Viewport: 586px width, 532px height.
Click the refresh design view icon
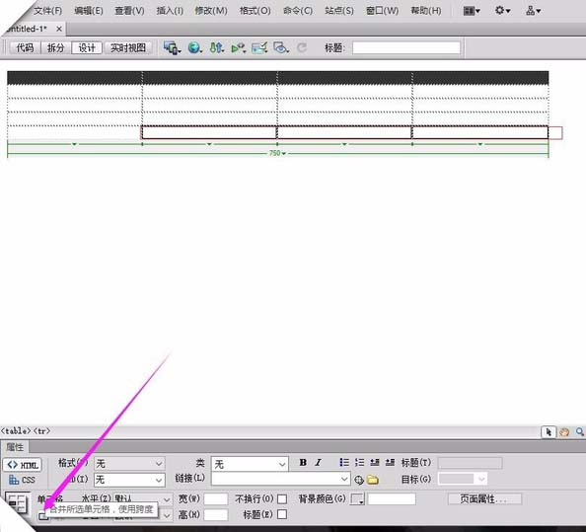click(302, 47)
